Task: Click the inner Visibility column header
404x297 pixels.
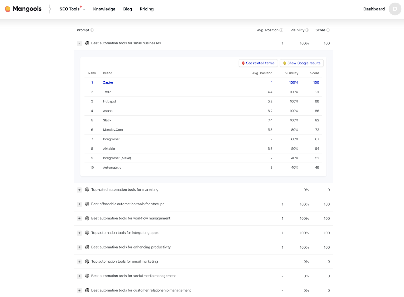Action: [x=292, y=73]
